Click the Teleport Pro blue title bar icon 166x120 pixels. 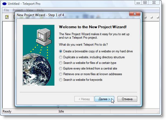click(4, 4)
